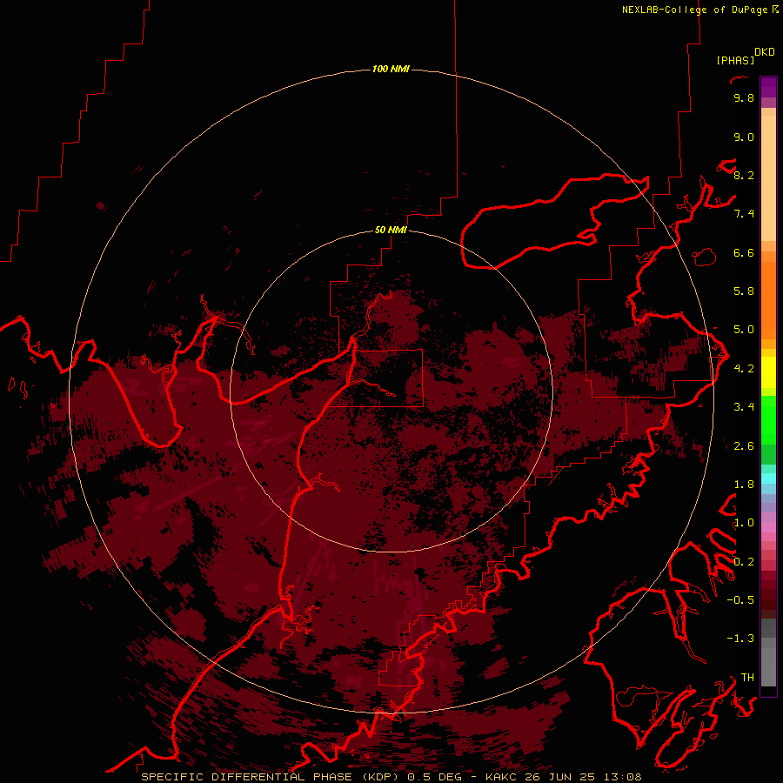Click the 3.4 value on color scale
Screen dimensions: 783x783
(744, 407)
